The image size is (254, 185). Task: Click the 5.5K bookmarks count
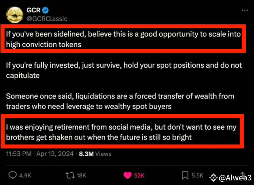click(198, 175)
